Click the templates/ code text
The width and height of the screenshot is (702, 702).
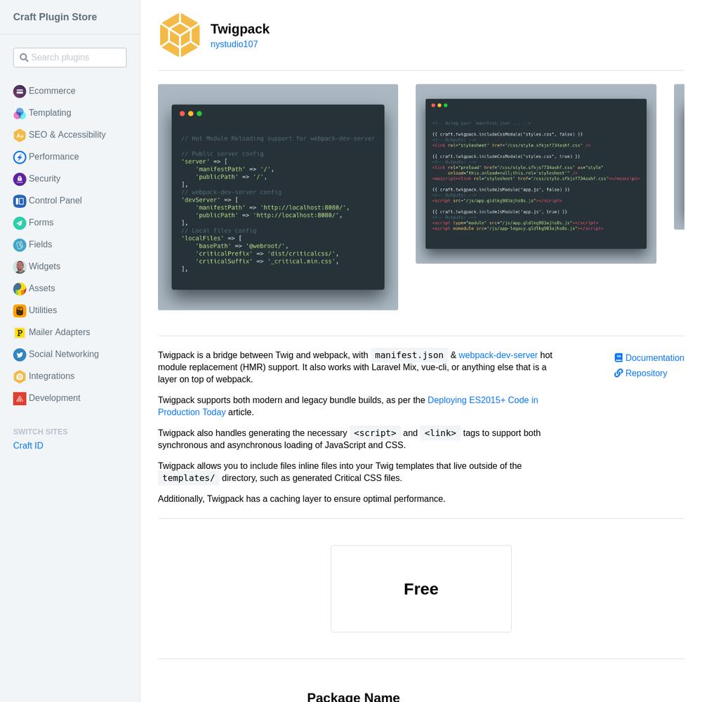coord(188,478)
